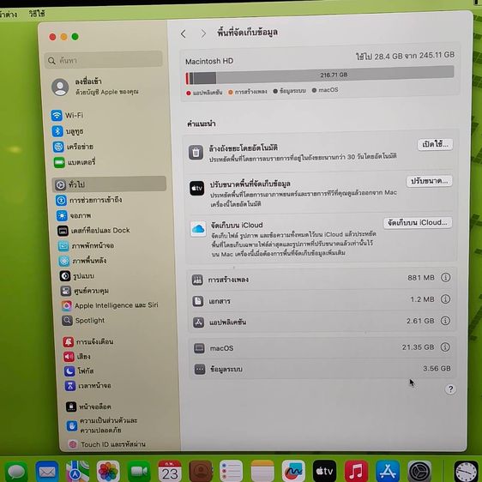Open Music from the Dock
Screen dimensions: 482x482
[356, 471]
